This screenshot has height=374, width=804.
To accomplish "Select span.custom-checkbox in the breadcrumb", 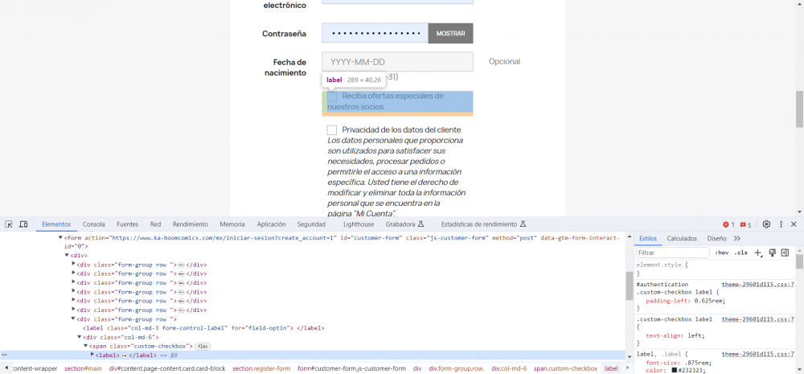I will [565, 368].
